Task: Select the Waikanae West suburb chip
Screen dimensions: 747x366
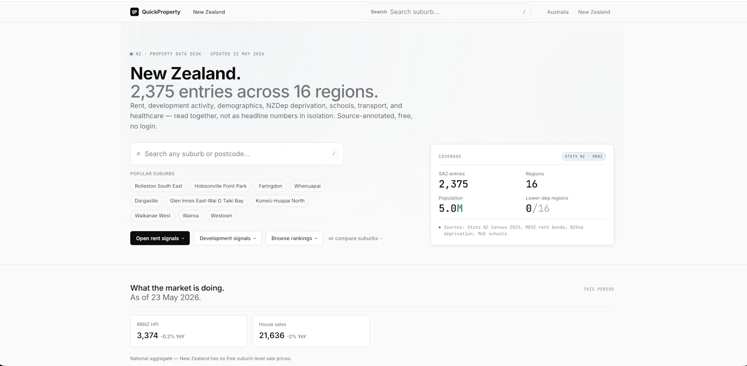Action: pyautogui.click(x=153, y=216)
